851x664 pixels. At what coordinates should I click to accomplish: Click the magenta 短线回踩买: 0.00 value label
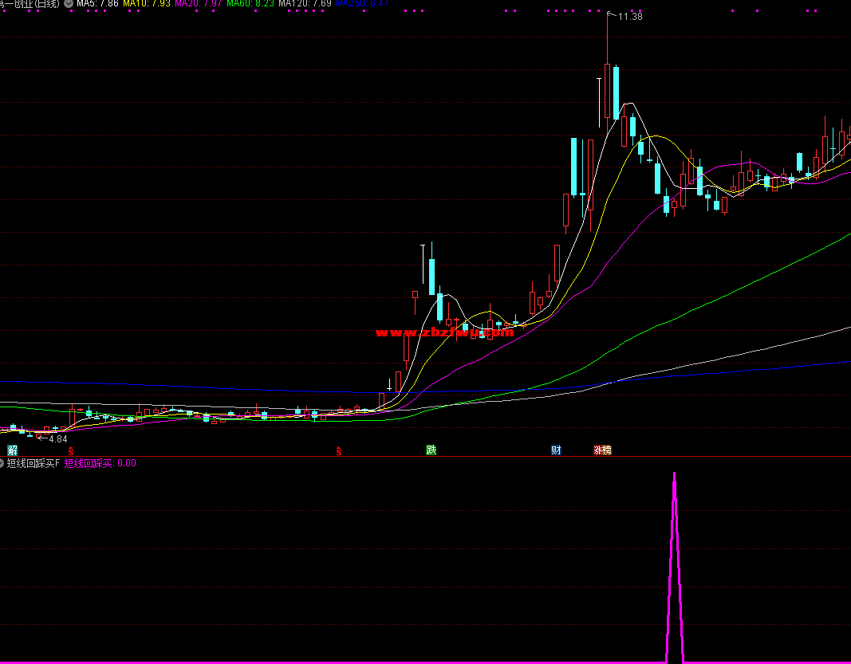(100, 463)
